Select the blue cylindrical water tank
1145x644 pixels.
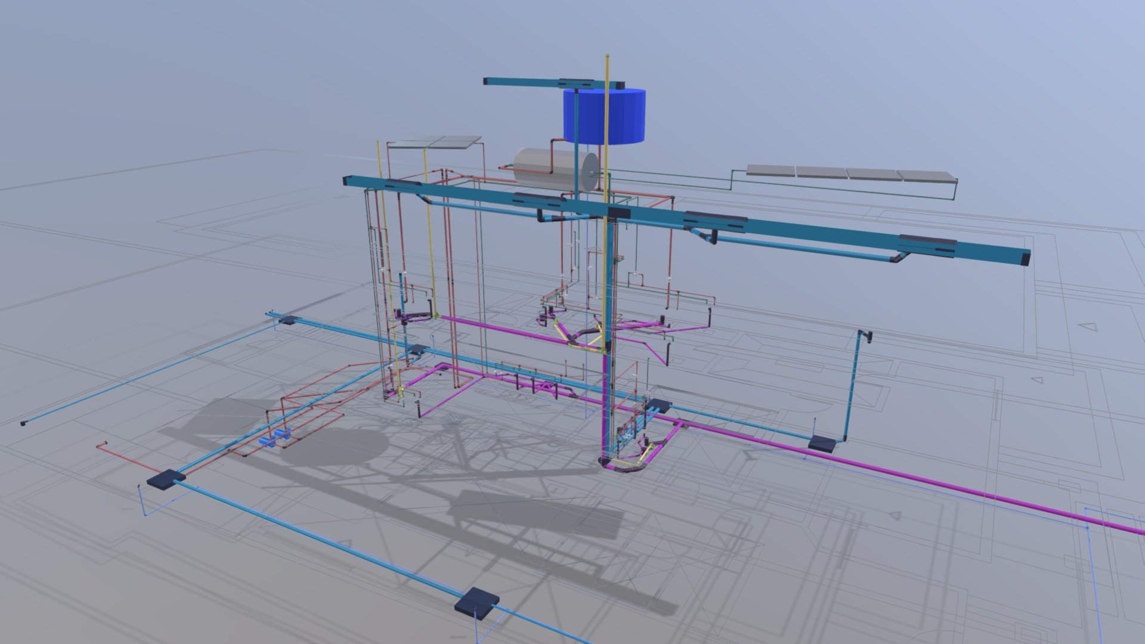click(x=604, y=116)
